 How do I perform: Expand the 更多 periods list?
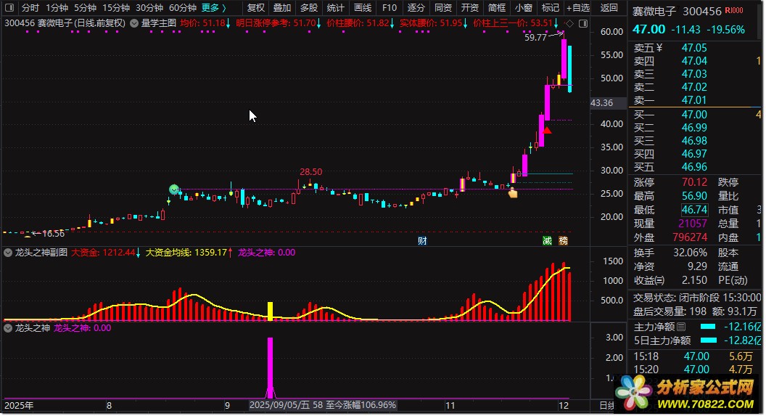[213, 8]
